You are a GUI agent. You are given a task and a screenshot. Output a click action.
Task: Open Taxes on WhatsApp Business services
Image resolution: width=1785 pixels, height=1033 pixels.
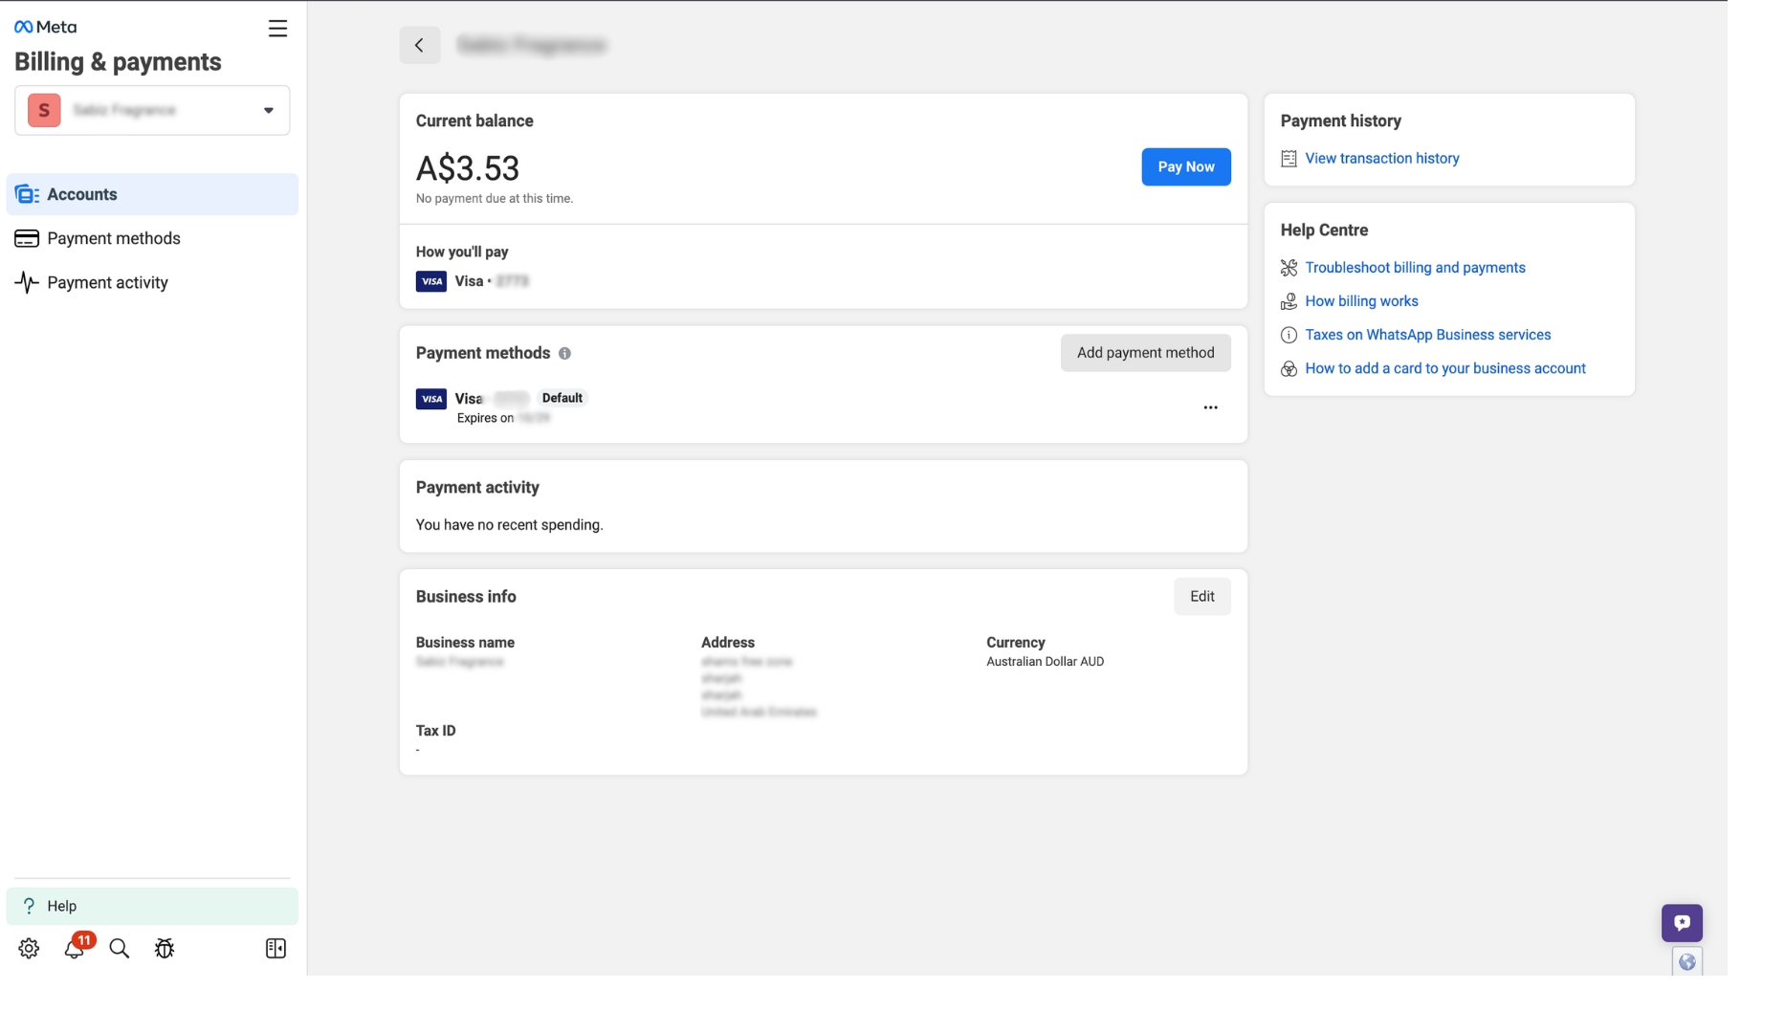coord(1427,335)
